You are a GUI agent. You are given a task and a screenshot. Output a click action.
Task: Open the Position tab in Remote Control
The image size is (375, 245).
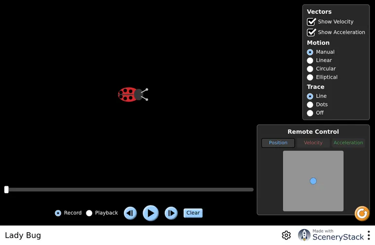click(278, 143)
